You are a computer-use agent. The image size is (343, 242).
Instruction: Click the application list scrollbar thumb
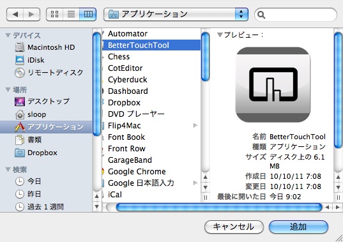point(205,57)
